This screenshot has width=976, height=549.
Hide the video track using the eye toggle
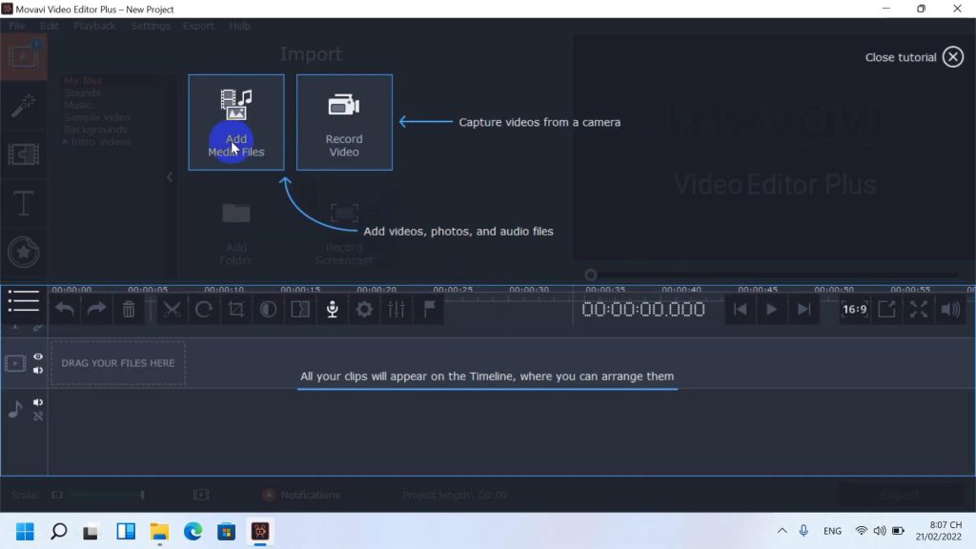point(37,356)
